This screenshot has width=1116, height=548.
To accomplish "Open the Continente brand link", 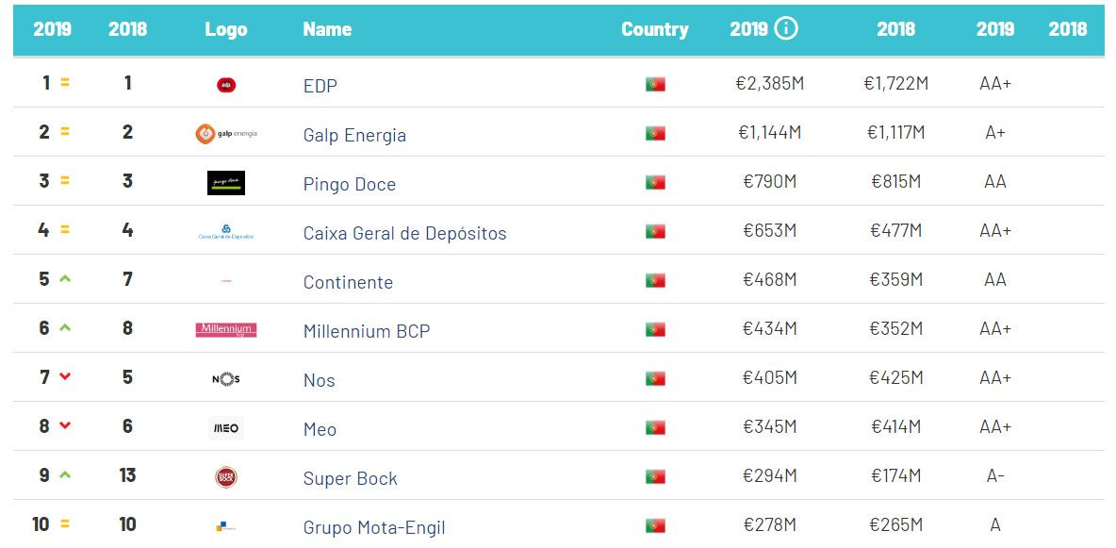I will click(x=348, y=282).
